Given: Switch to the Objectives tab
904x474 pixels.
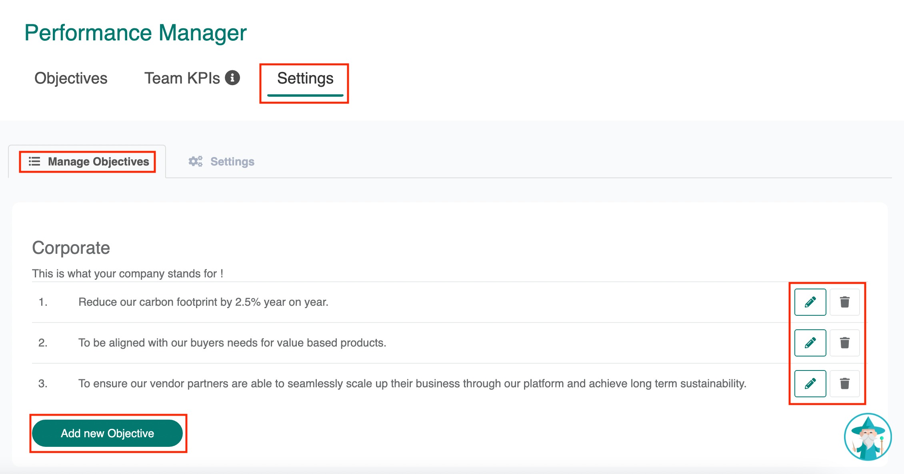Looking at the screenshot, I should tap(71, 78).
